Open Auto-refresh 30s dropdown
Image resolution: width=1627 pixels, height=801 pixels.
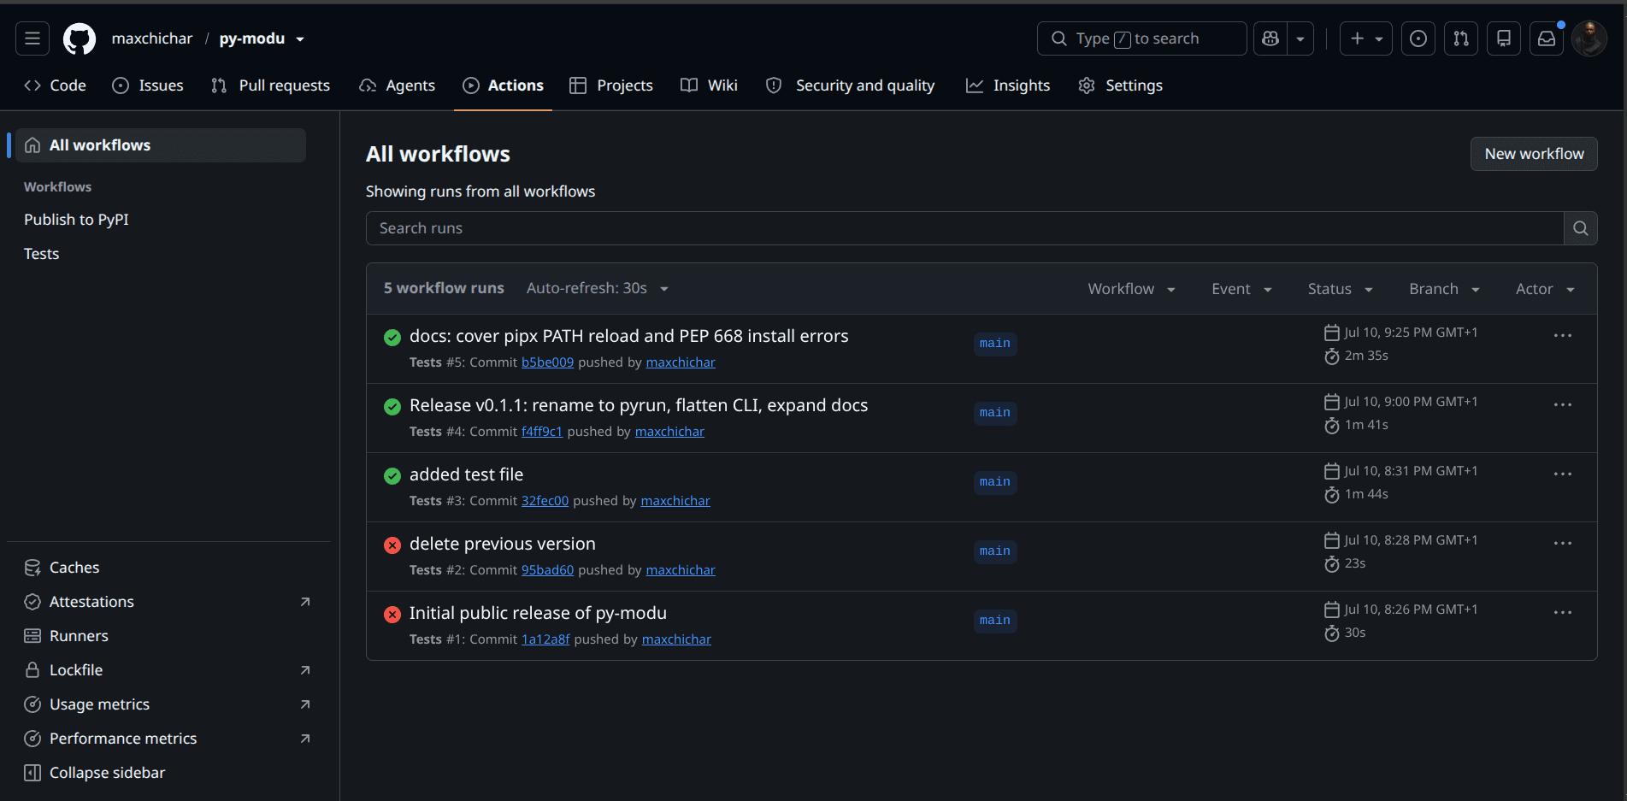coord(598,288)
